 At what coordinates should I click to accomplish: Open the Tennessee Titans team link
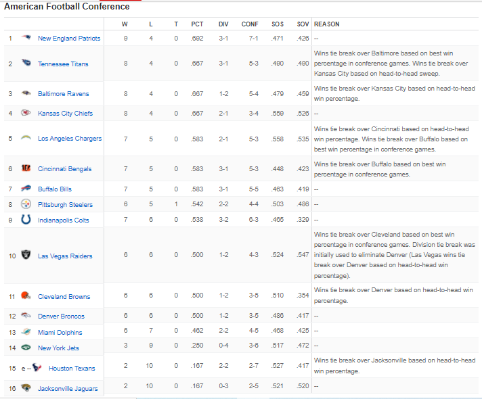(x=63, y=64)
